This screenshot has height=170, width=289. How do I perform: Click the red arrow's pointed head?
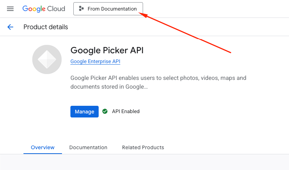[141, 14]
